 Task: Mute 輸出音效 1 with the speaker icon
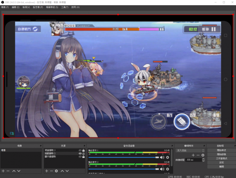tap(162, 157)
